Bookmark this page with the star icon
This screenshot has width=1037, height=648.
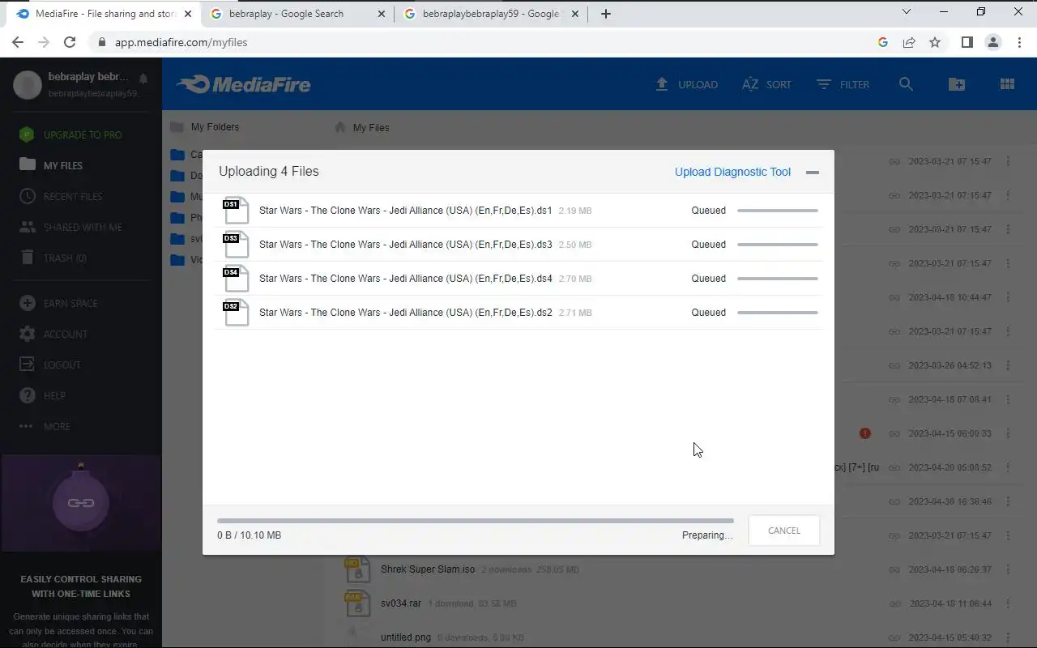(x=935, y=42)
